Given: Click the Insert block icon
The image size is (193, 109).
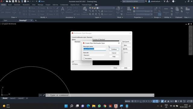Looking at the screenshot, I should click(x=118, y=10).
